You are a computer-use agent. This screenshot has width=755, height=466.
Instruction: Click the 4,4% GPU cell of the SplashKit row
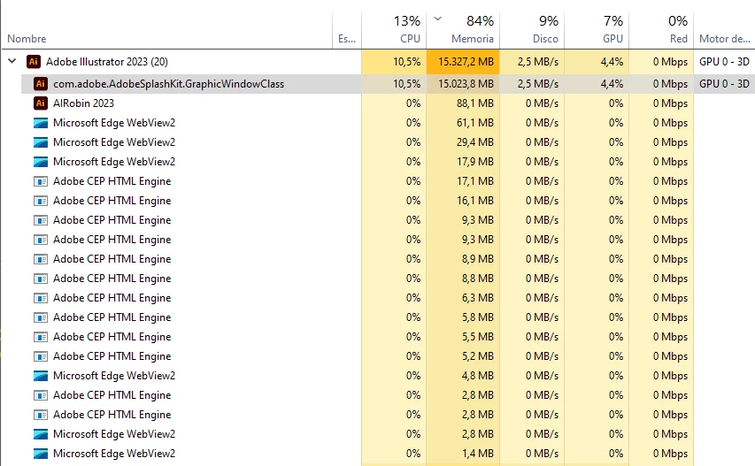point(597,84)
